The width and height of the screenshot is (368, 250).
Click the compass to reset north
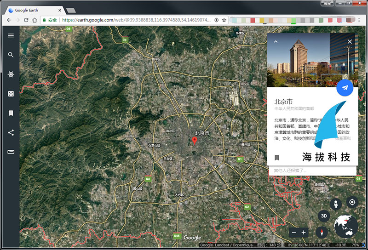[322, 233]
